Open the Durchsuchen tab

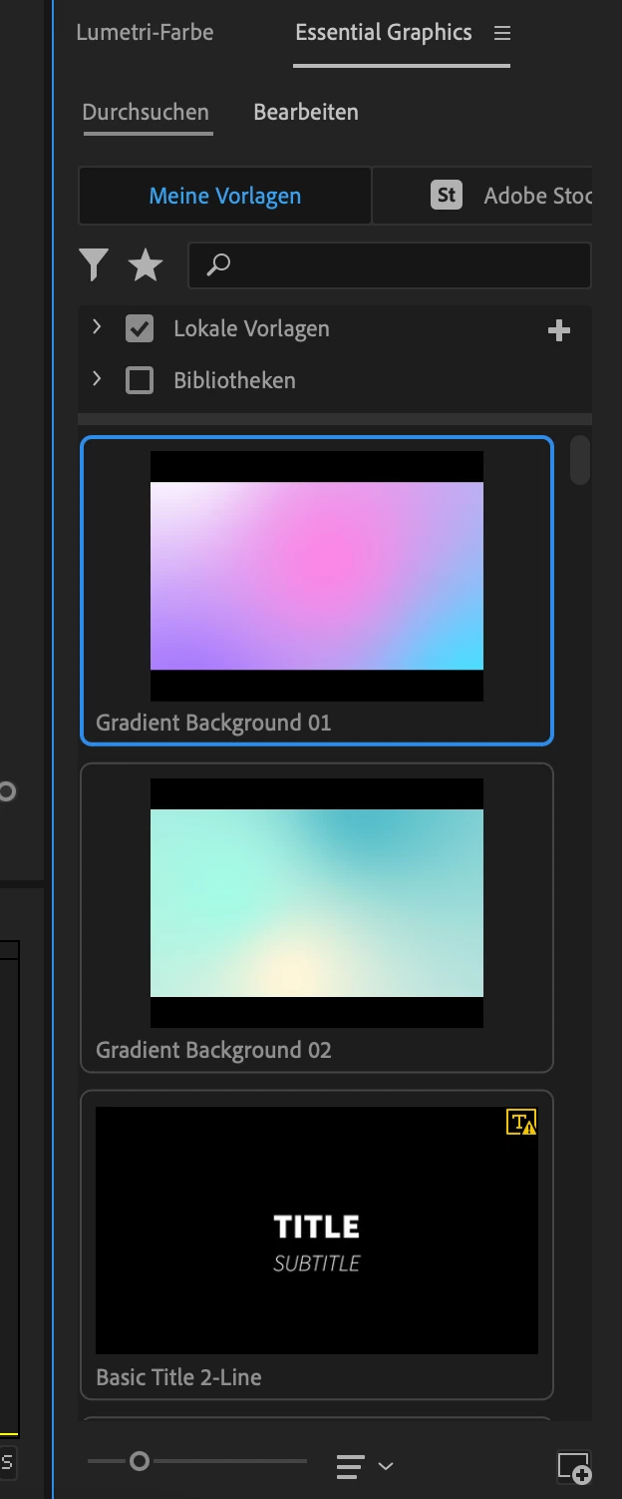146,112
